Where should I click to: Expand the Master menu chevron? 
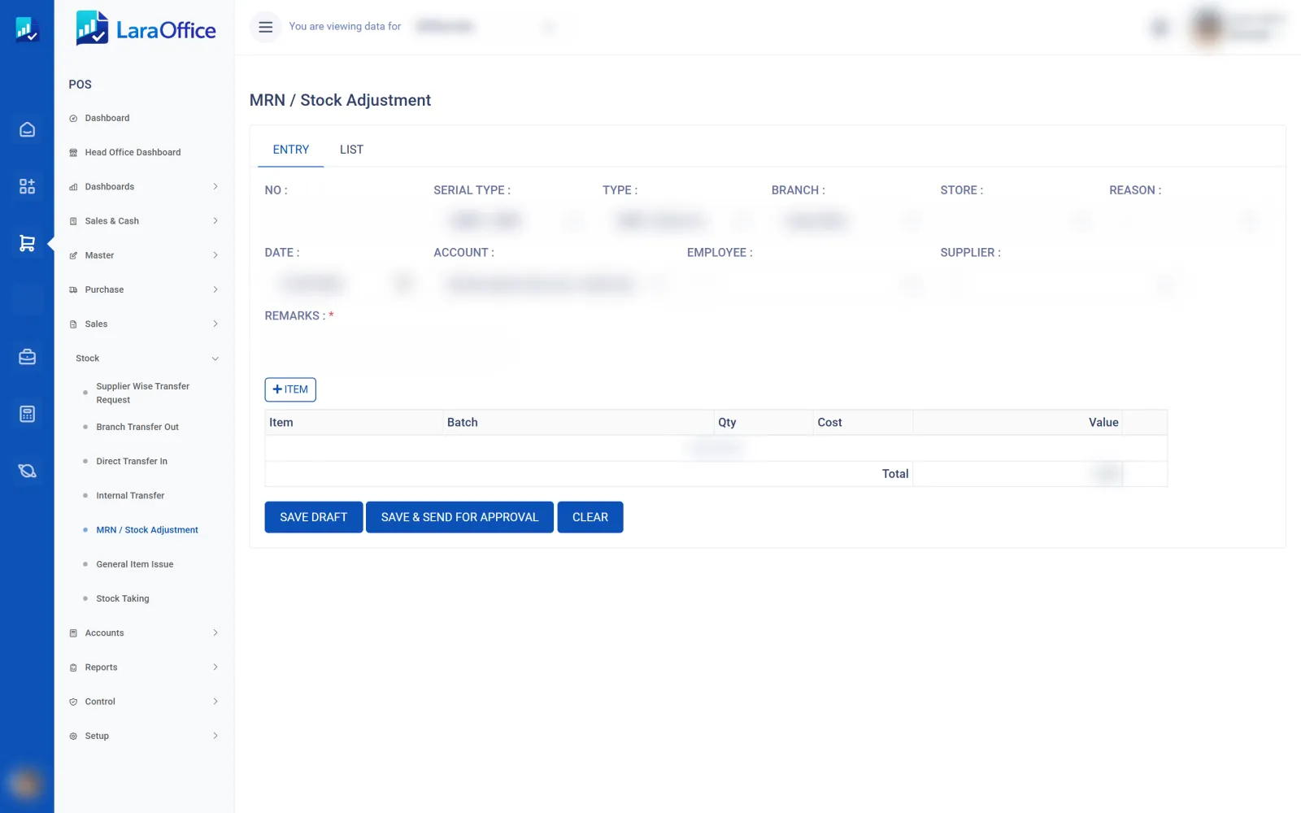pyautogui.click(x=215, y=255)
